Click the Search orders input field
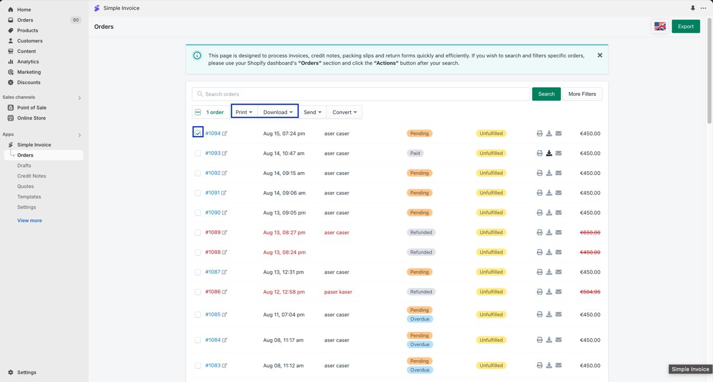The width and height of the screenshot is (713, 382). pyautogui.click(x=361, y=94)
